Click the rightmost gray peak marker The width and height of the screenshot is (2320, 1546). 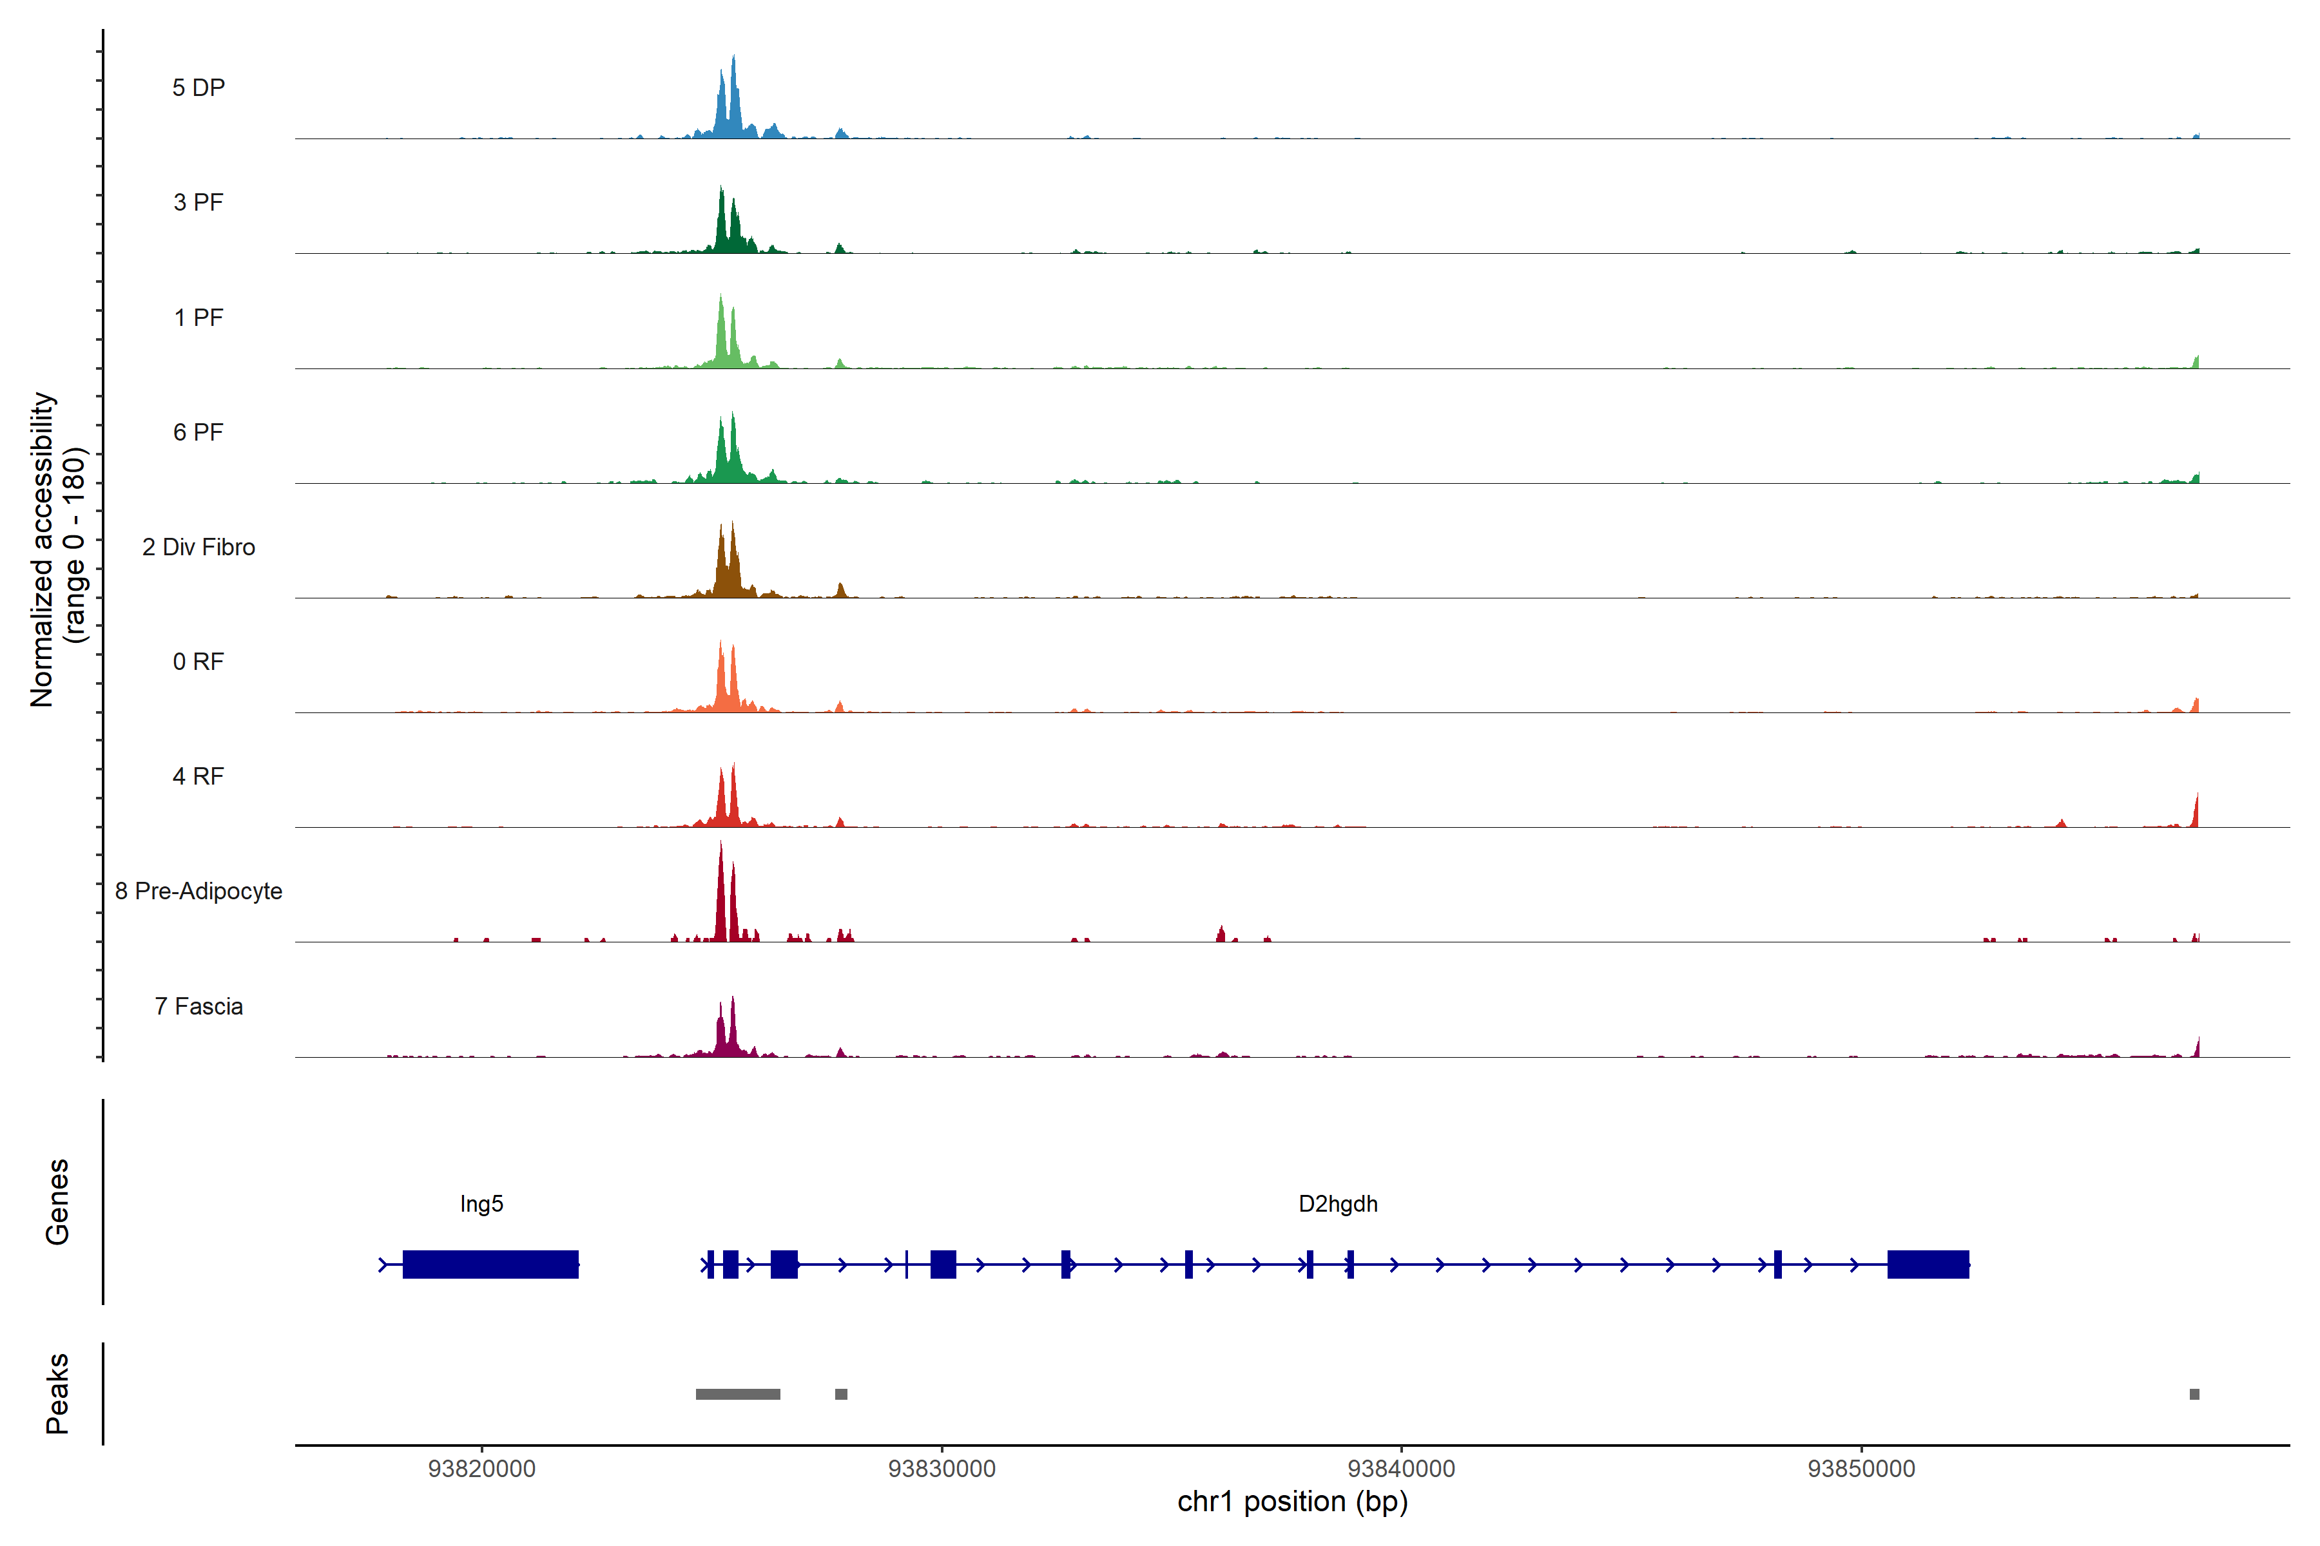click(2194, 1394)
